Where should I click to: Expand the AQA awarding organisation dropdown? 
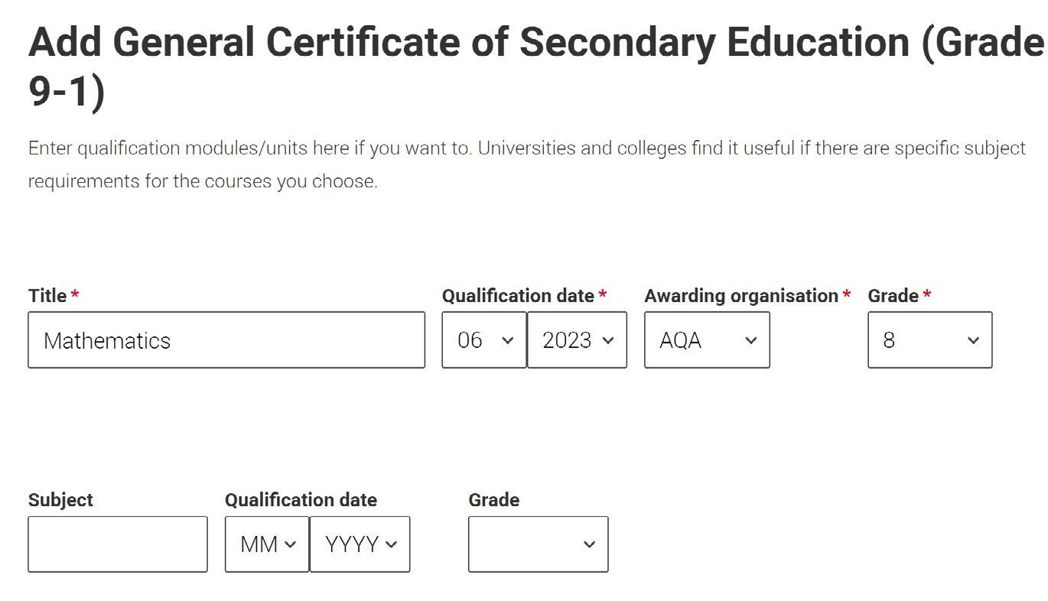click(707, 340)
